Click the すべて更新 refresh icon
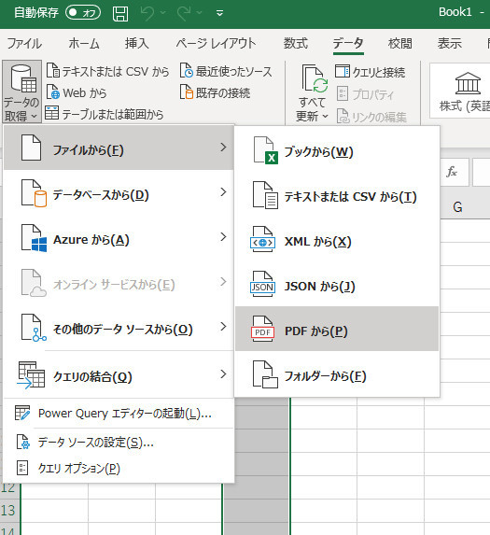Image resolution: width=490 pixels, height=535 pixels. [314, 79]
